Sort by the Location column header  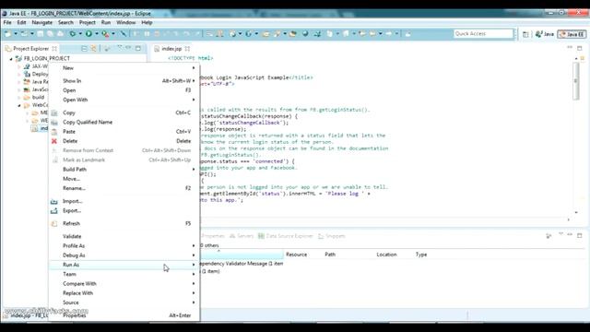386,255
